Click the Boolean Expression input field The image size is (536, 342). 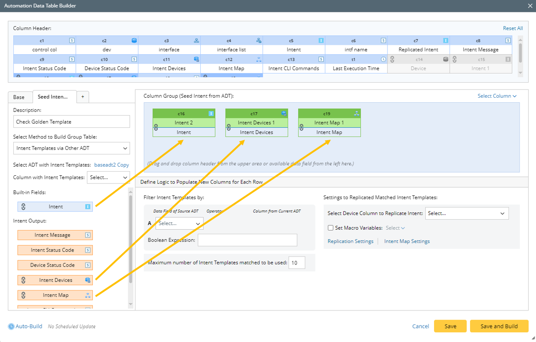[x=247, y=240]
